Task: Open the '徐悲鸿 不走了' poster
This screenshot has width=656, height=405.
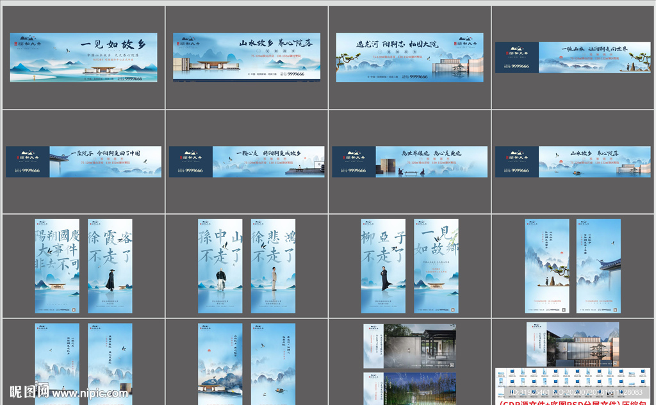Action: coord(273,266)
